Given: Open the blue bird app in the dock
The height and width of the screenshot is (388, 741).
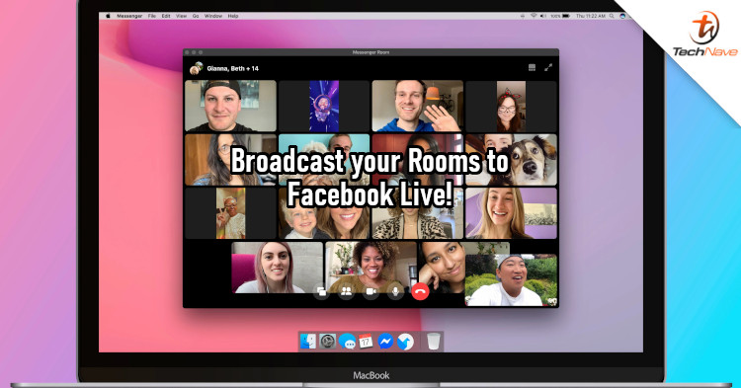Looking at the screenshot, I should click(x=405, y=341).
